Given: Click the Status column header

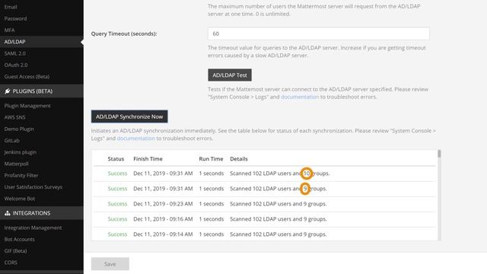Looking at the screenshot, I should point(116,159).
